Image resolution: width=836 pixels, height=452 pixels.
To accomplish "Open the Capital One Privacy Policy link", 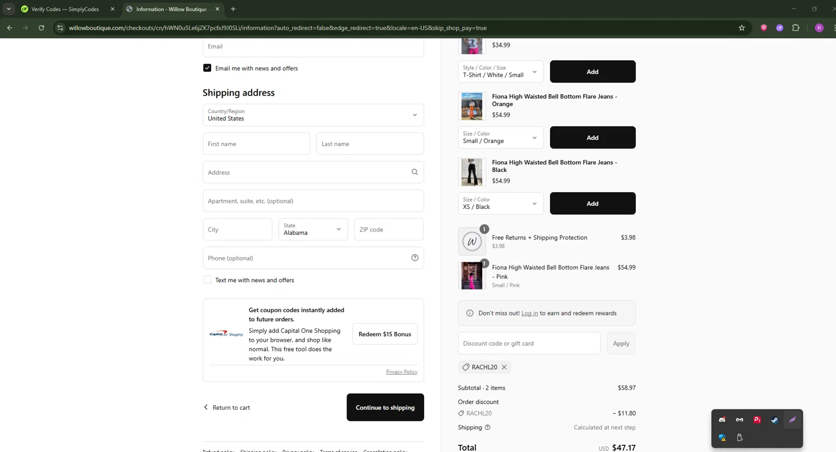I will click(x=401, y=372).
